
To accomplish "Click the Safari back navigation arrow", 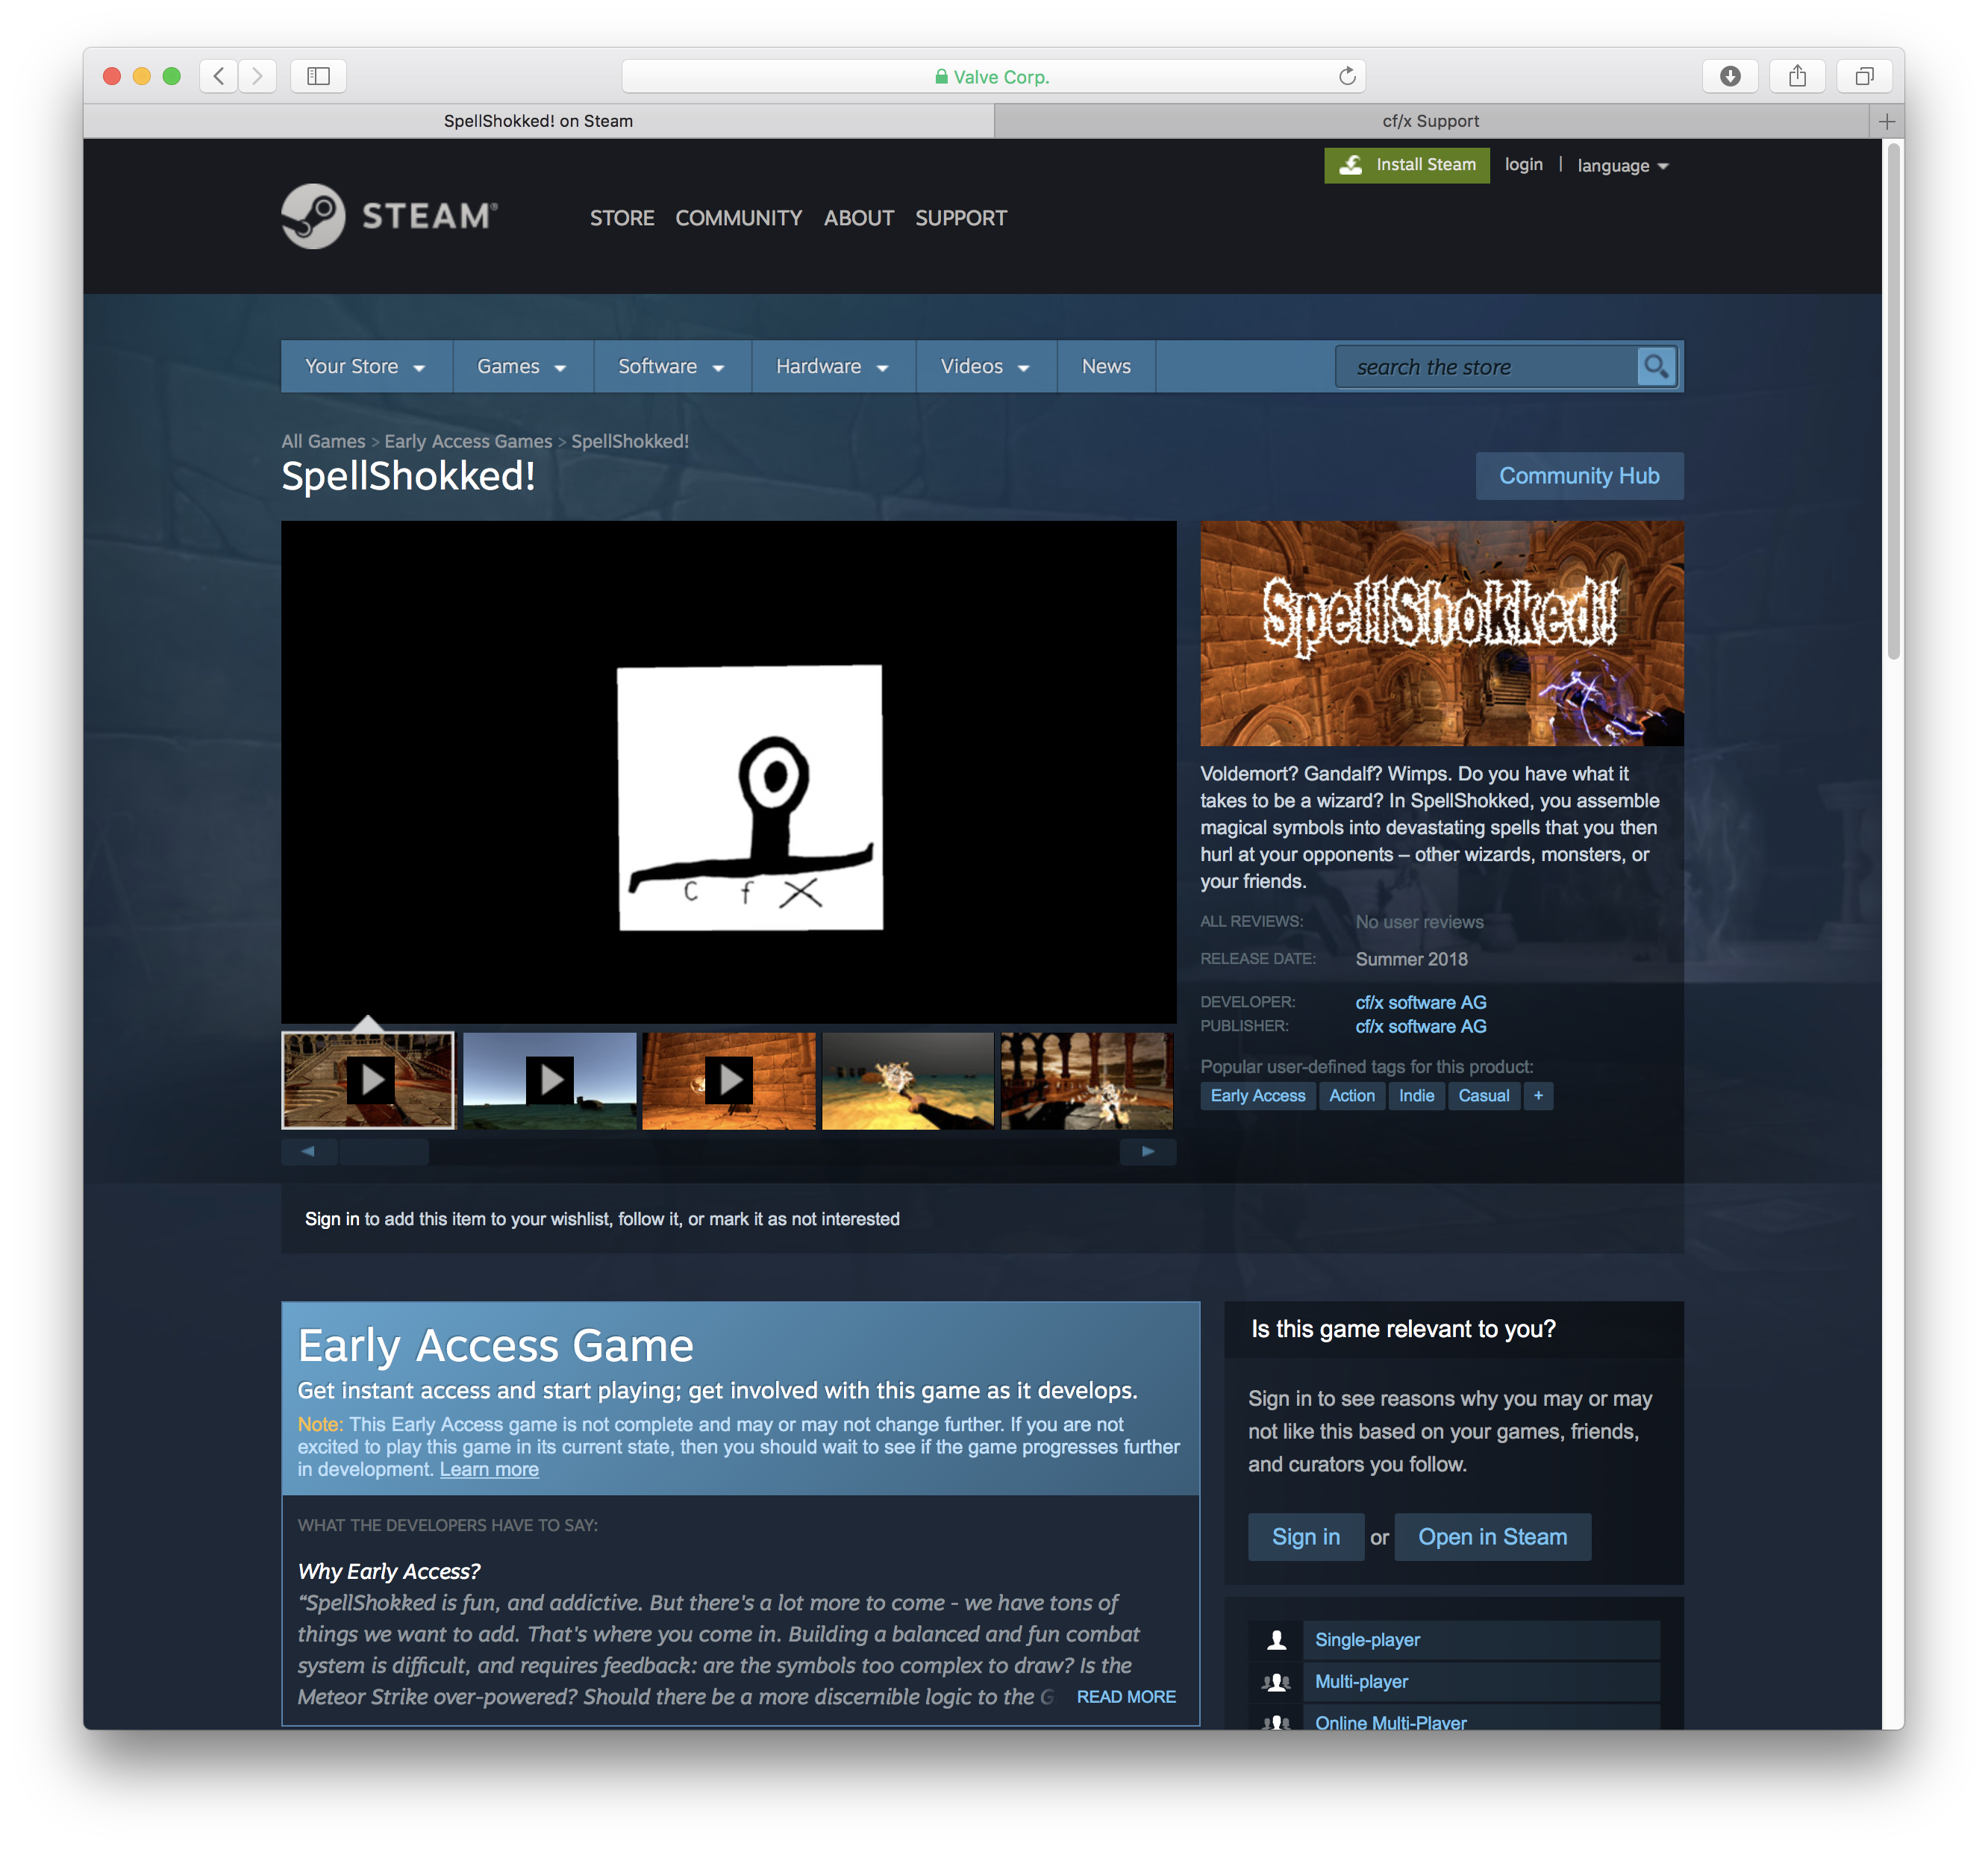I will tap(219, 76).
